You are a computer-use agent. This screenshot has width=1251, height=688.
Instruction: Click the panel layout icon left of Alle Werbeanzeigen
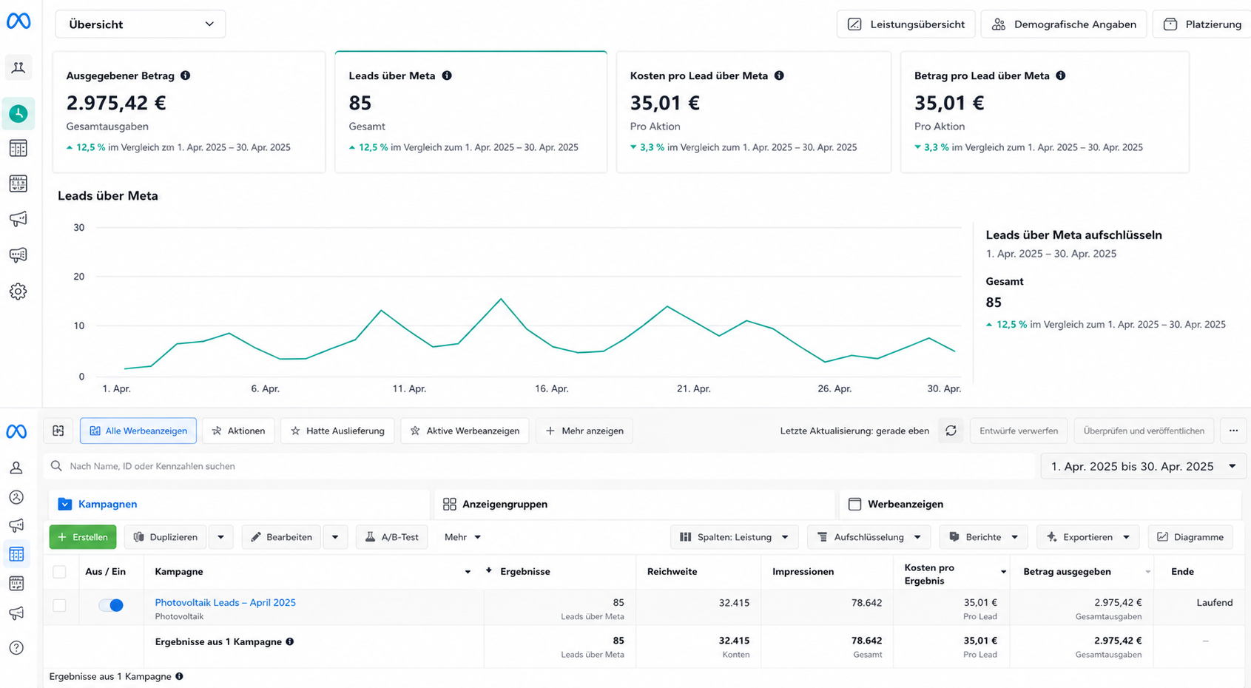(x=58, y=431)
